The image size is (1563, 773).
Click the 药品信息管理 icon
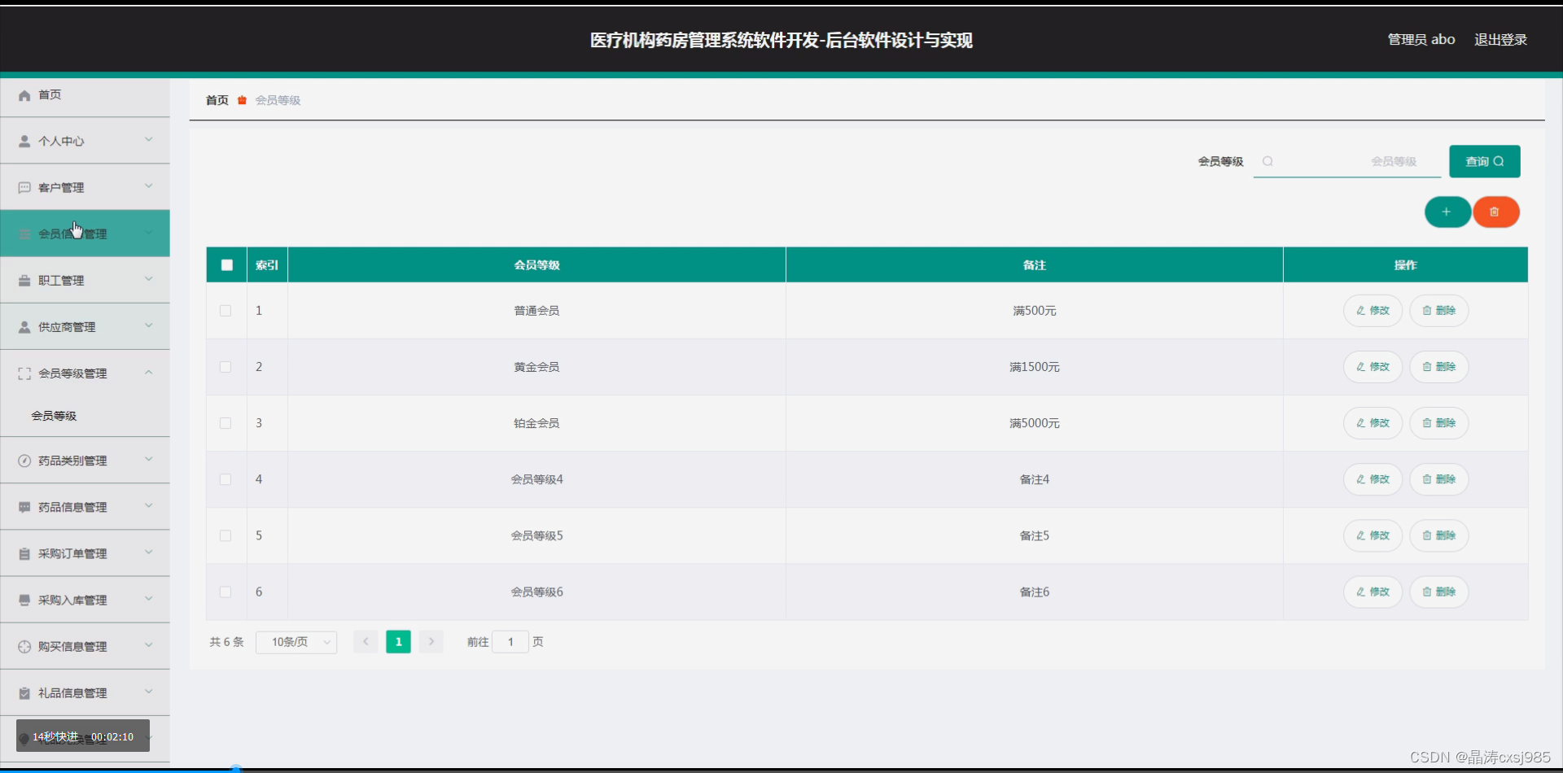click(x=24, y=508)
